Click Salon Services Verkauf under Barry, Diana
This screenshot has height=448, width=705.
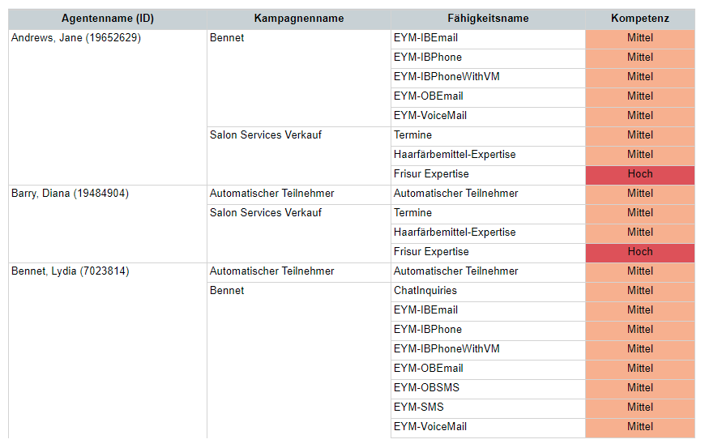(265, 212)
